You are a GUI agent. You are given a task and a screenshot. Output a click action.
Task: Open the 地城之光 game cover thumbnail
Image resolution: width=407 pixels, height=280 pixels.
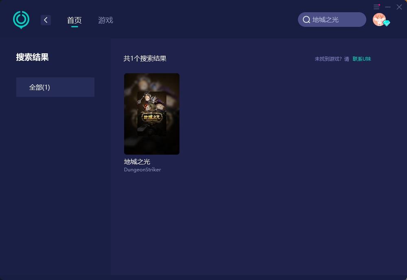(x=152, y=114)
